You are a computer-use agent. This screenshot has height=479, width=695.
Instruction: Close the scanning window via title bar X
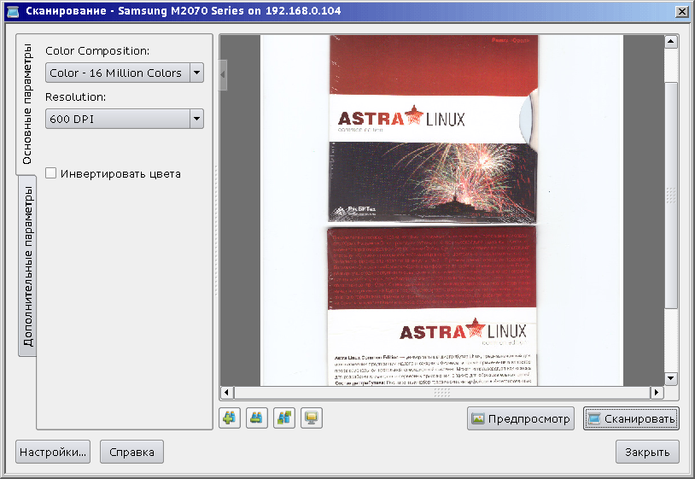pyautogui.click(x=681, y=11)
